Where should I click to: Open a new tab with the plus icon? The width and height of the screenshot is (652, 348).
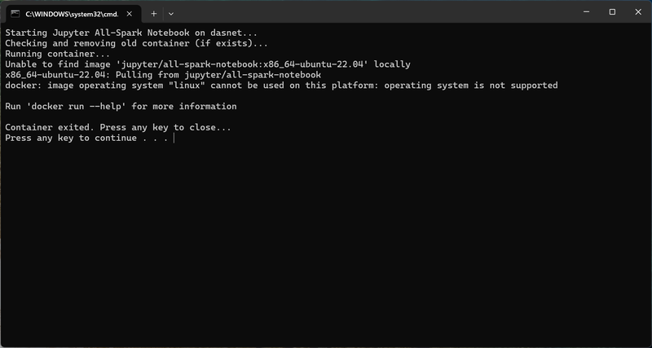click(154, 14)
